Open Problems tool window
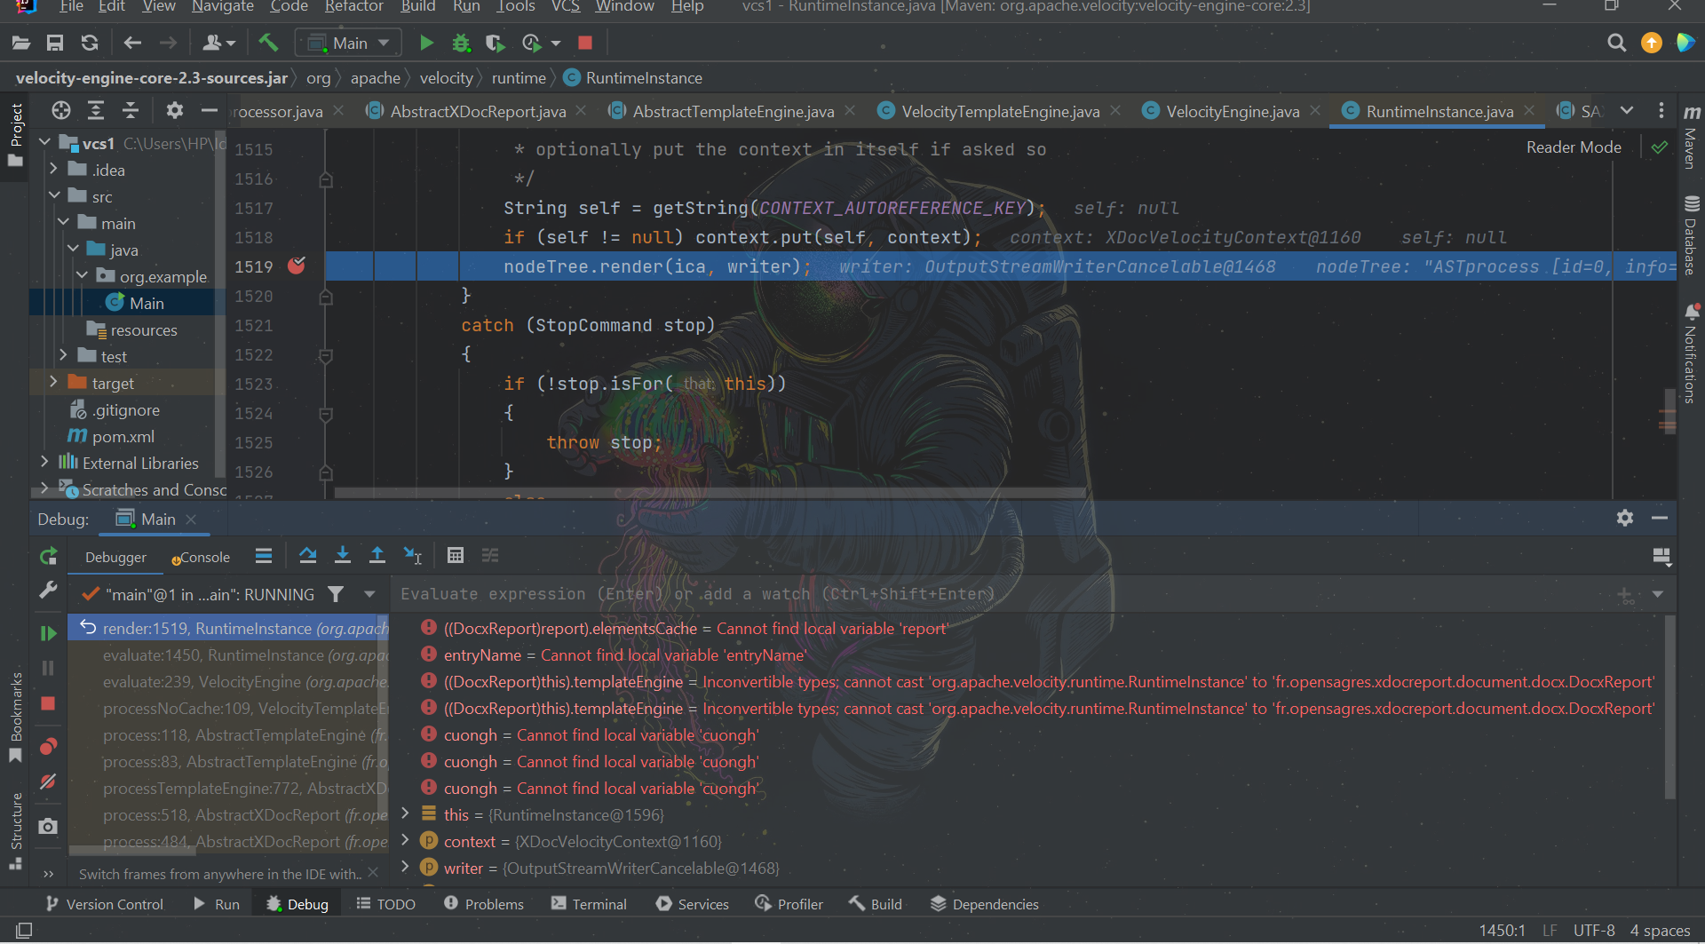Screen dimensions: 1705x944 click(x=484, y=904)
